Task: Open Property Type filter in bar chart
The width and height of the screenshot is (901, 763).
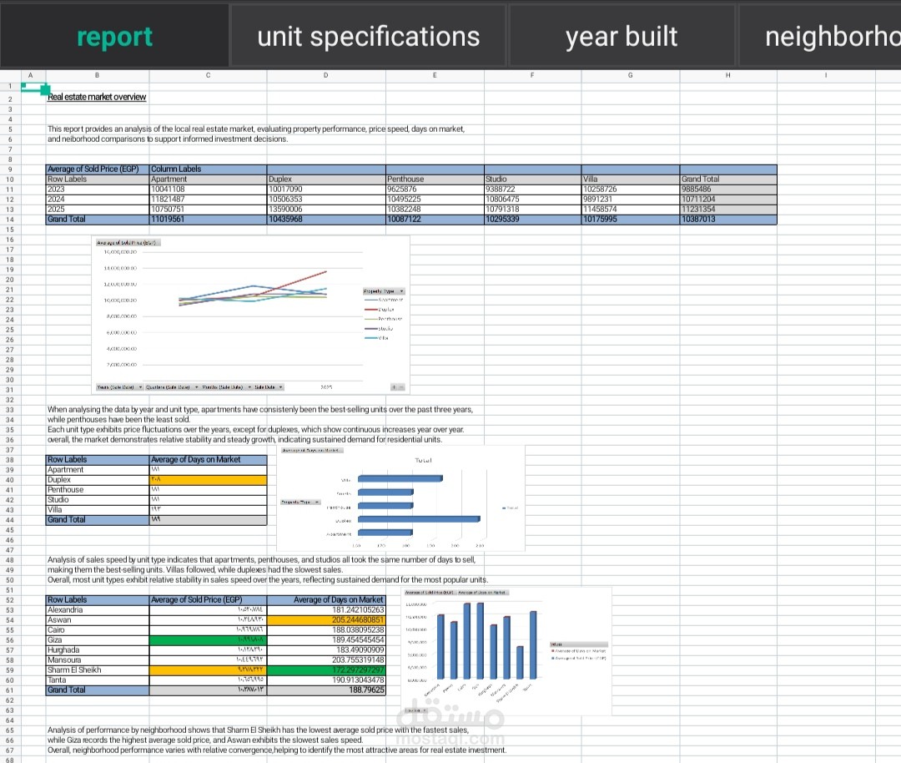Action: point(300,502)
